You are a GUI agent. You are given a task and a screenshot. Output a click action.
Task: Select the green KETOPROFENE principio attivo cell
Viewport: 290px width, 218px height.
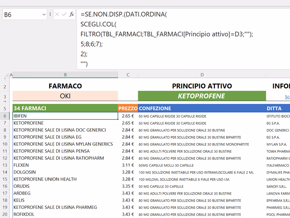[202, 96]
